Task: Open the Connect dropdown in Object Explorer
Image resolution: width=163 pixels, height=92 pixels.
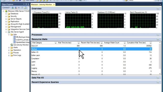Action: [x=6, y=7]
